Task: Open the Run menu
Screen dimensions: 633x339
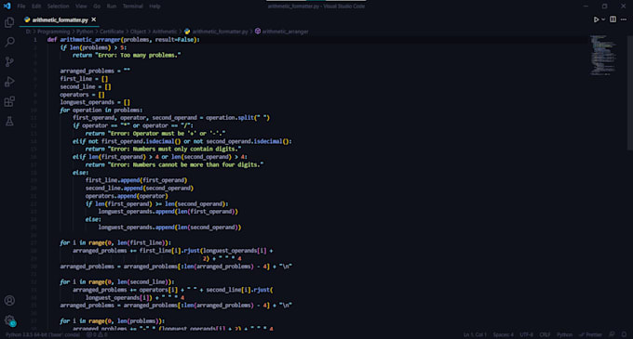Action: pos(112,7)
